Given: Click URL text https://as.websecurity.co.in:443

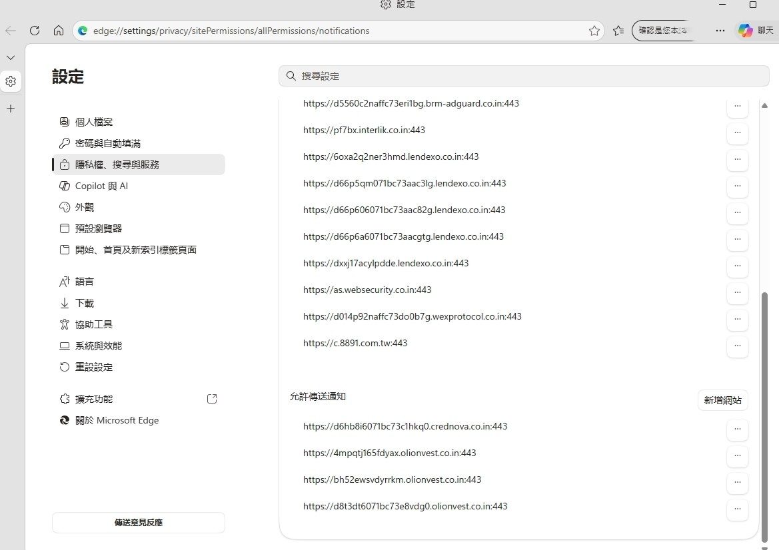Looking at the screenshot, I should click(x=367, y=290).
